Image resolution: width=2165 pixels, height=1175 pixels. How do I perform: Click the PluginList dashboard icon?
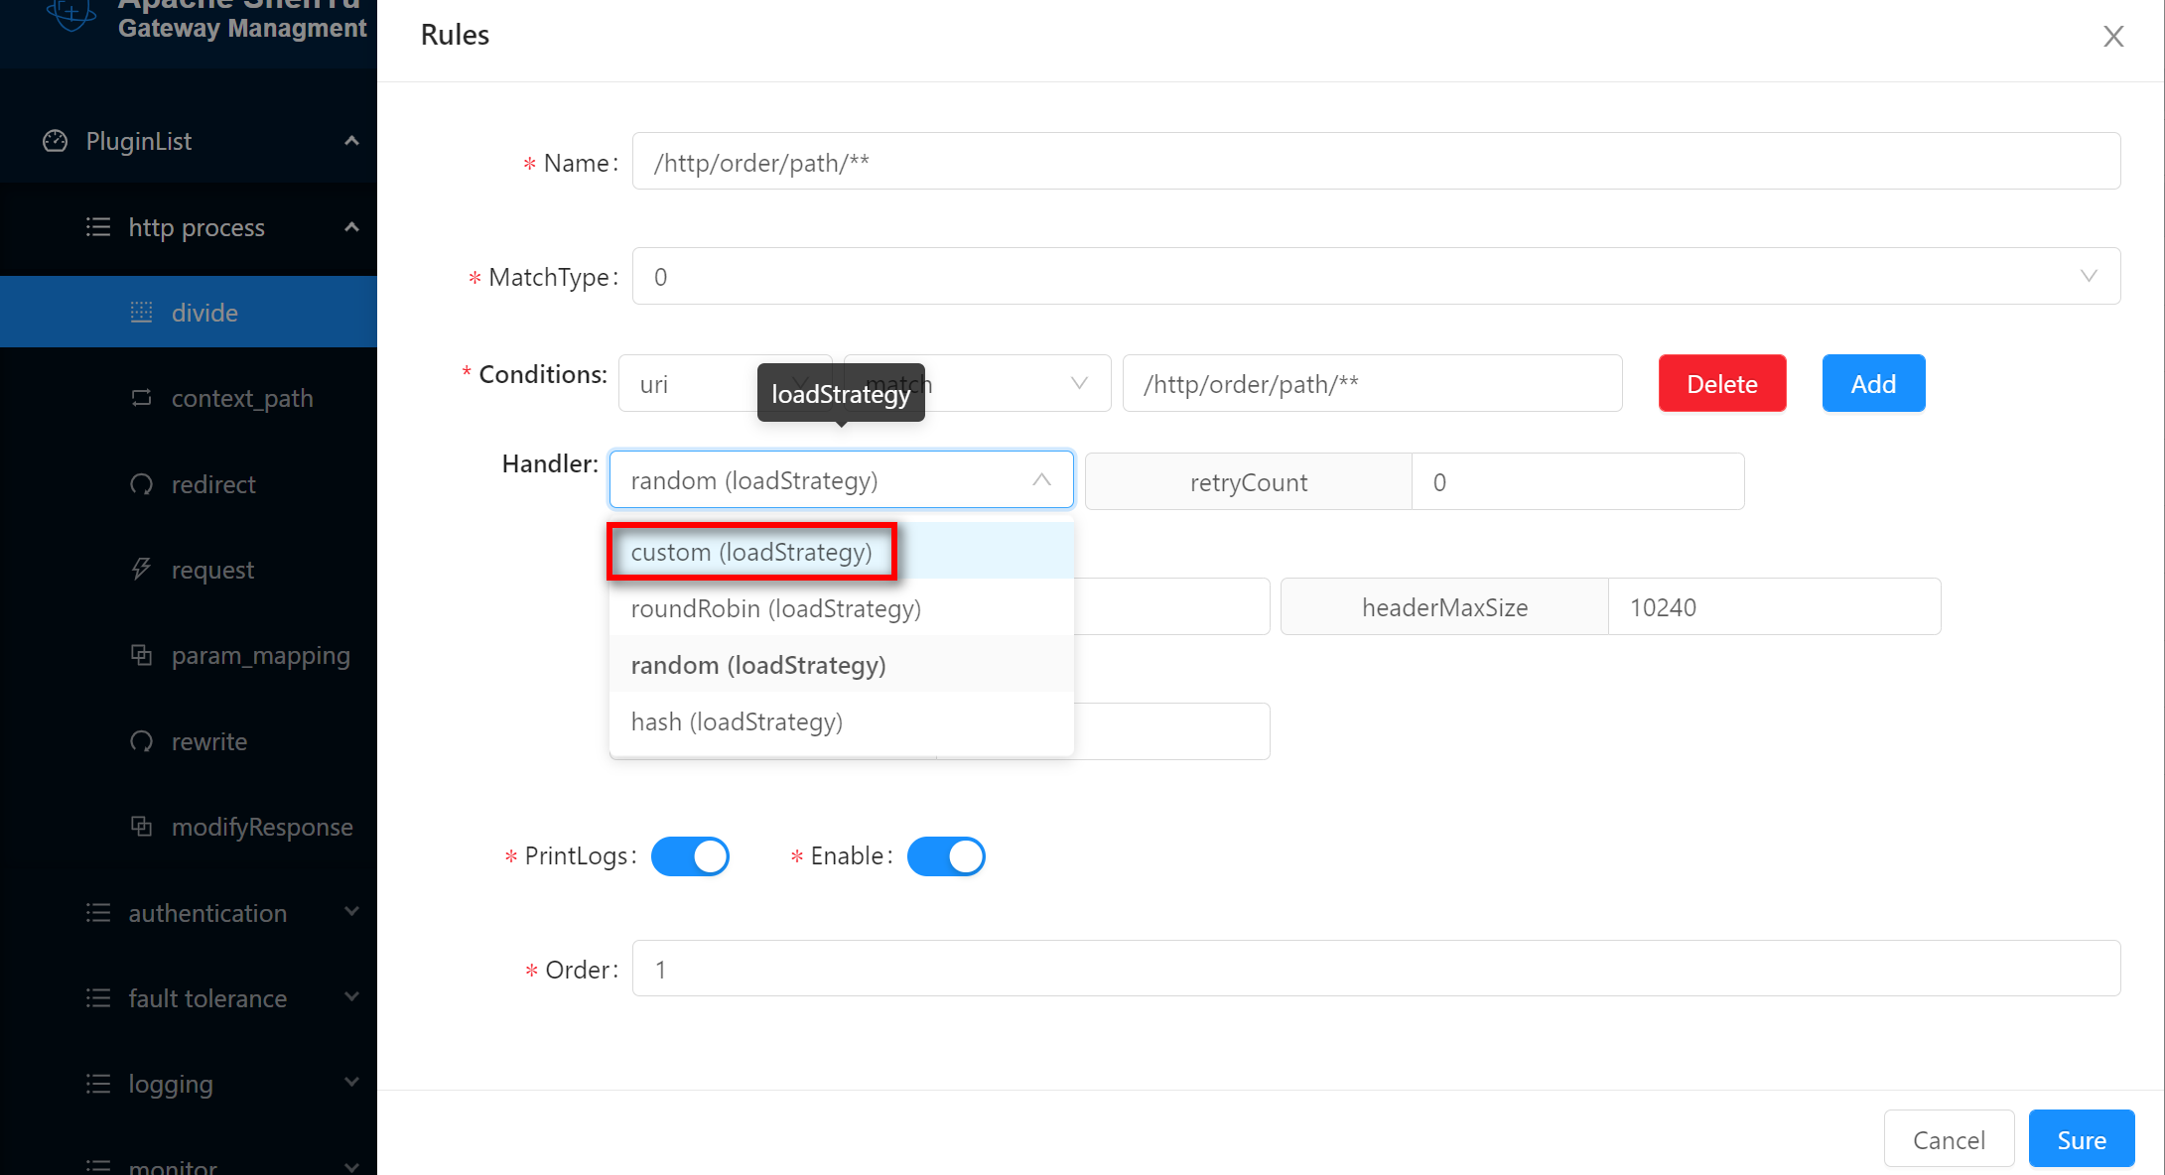point(56,141)
